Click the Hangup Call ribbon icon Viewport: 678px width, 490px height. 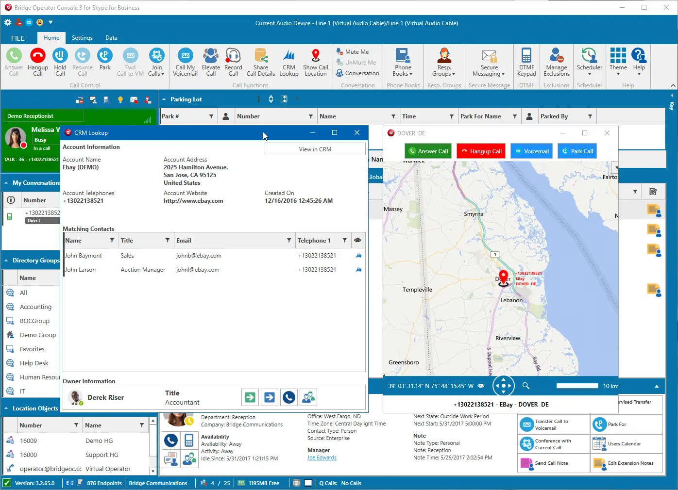coord(38,56)
